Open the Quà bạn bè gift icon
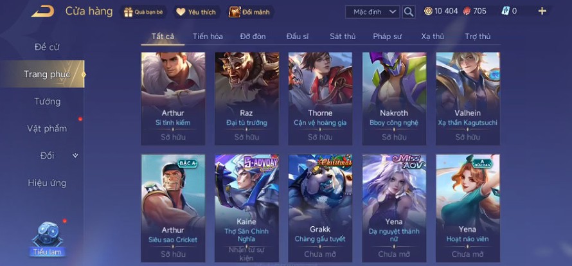 [129, 12]
